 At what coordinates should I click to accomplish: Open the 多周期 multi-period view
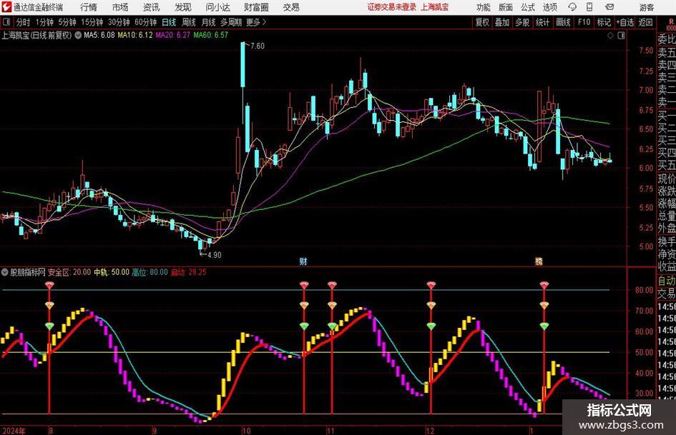point(231,22)
